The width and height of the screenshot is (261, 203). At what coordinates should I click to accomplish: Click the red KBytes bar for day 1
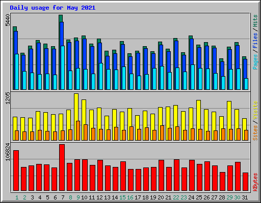tap(16, 171)
